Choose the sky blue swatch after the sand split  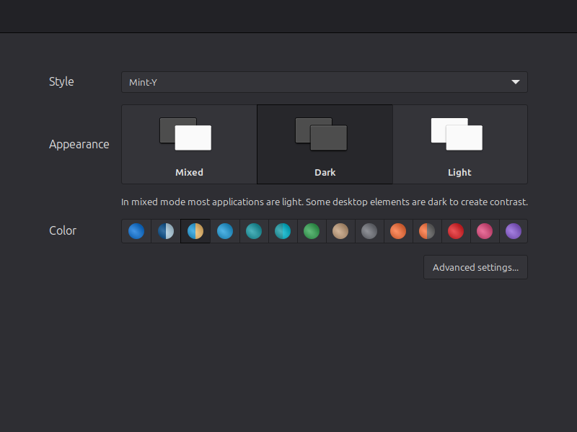coord(225,231)
